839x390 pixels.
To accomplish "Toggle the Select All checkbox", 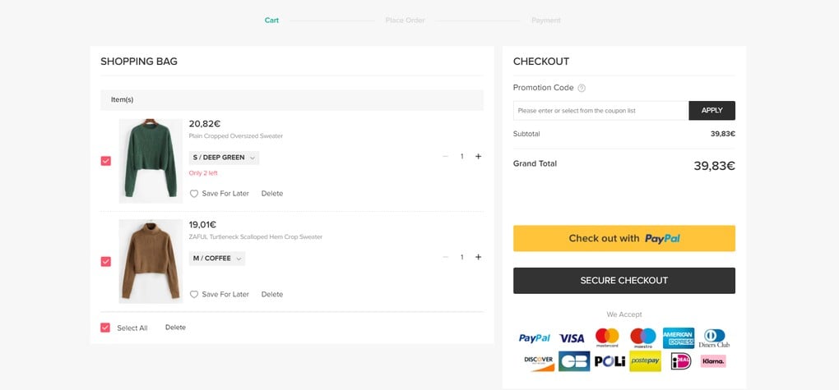I will tap(105, 328).
